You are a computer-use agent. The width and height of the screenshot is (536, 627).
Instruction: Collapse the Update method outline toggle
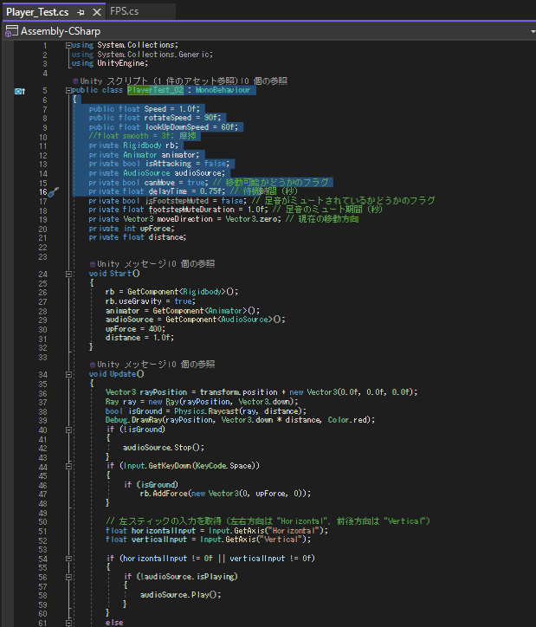point(68,374)
